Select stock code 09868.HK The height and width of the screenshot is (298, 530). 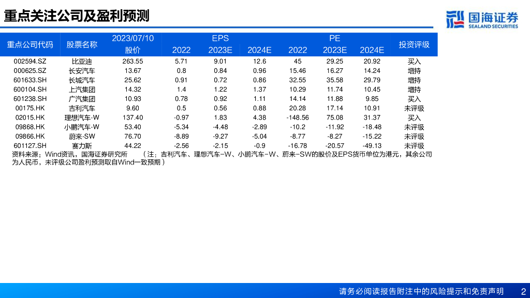30,127
